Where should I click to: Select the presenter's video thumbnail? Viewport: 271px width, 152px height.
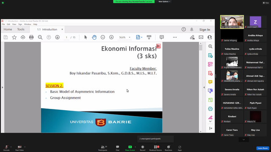[232, 22]
